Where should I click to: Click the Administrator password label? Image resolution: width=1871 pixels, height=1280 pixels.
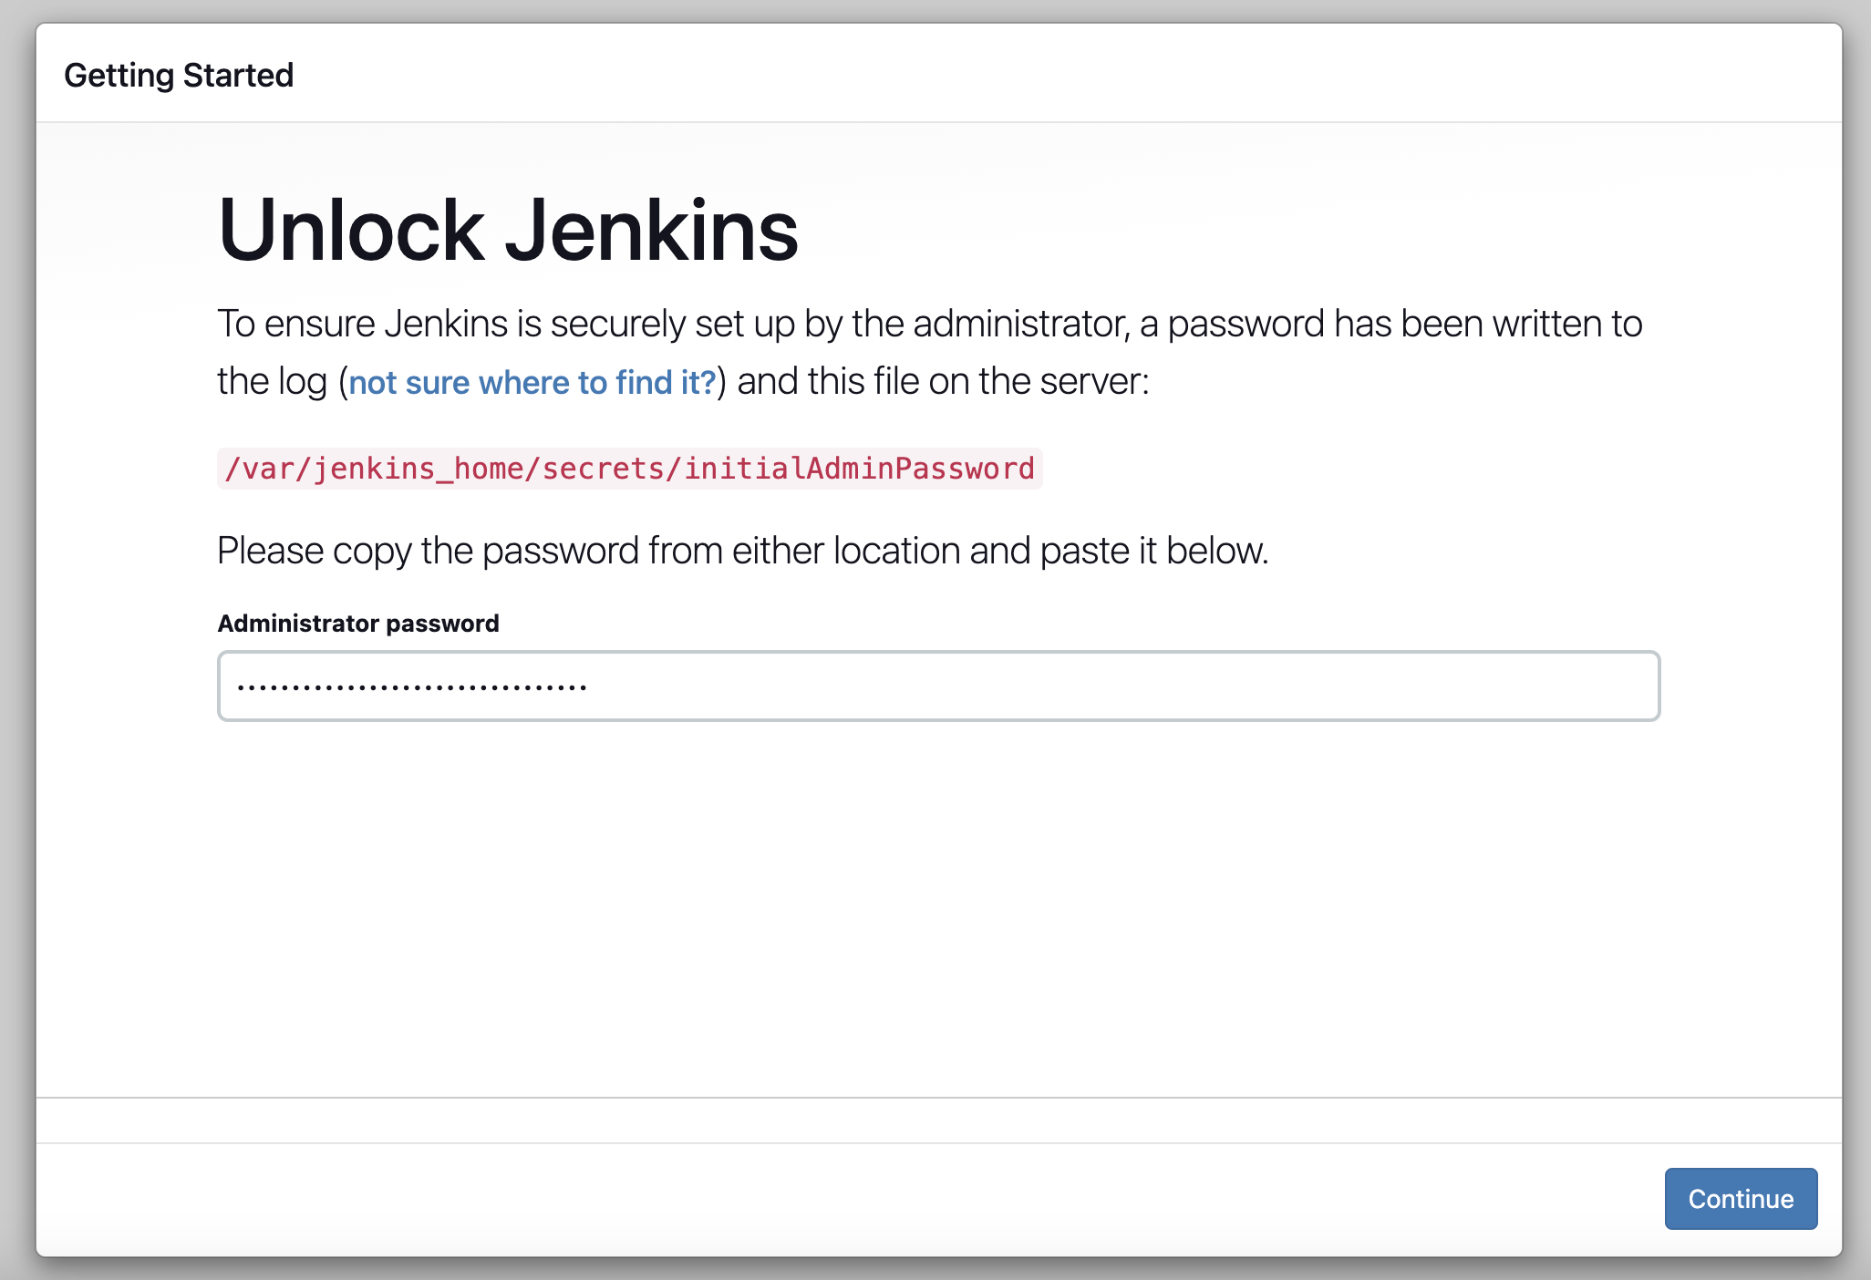358,624
